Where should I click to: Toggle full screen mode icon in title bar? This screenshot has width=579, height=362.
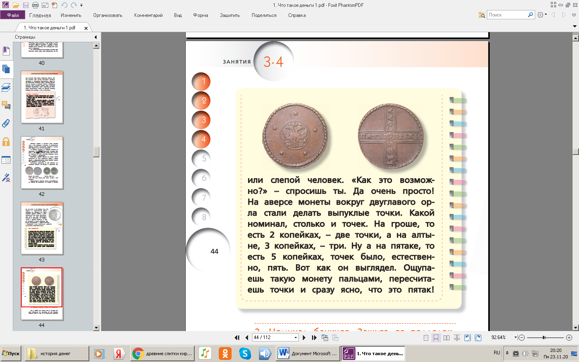553,5
